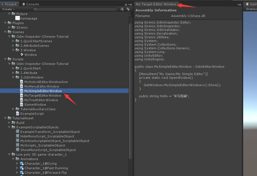The image size is (257, 176).
Task: Expand the 1.QuickStartScenes folder
Action: tap(13, 41)
